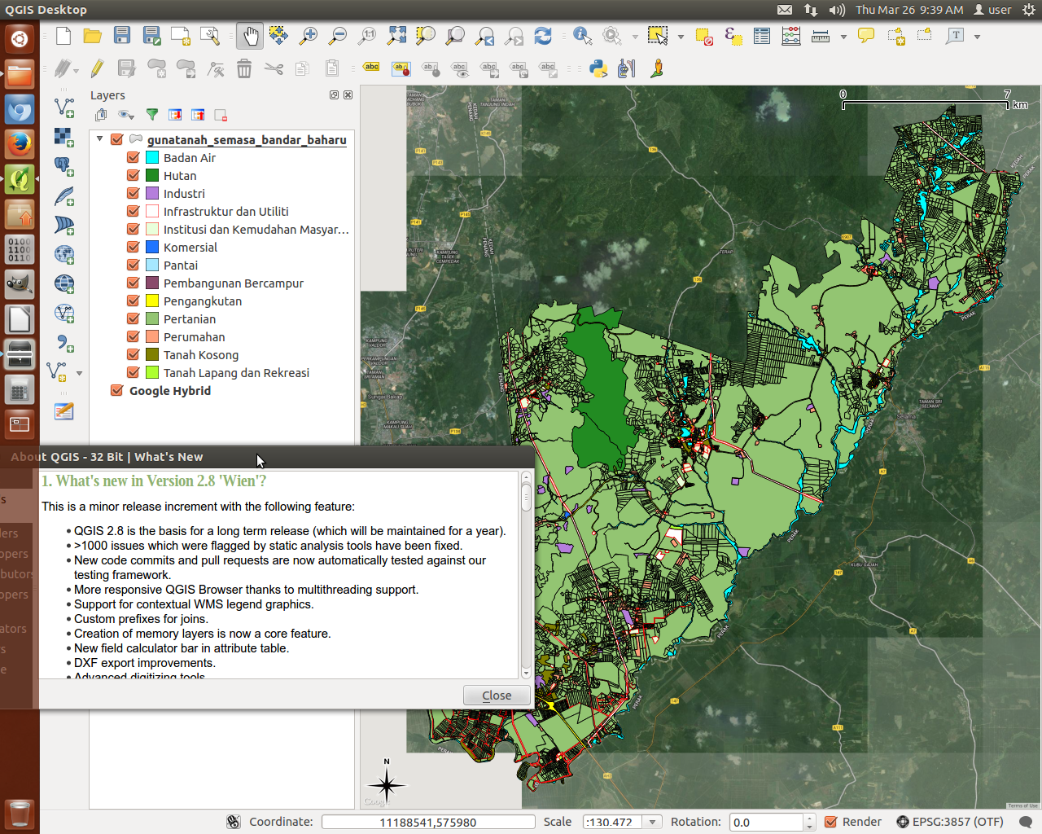Create a new project with the blank page icon

63,36
